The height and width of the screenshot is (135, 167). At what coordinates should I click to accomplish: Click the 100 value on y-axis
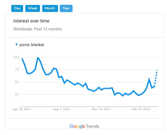coord(16,57)
